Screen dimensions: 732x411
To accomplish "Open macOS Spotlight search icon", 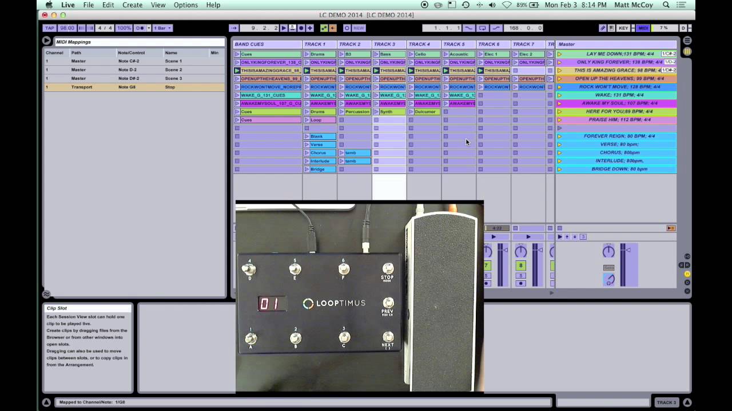I will click(x=666, y=5).
